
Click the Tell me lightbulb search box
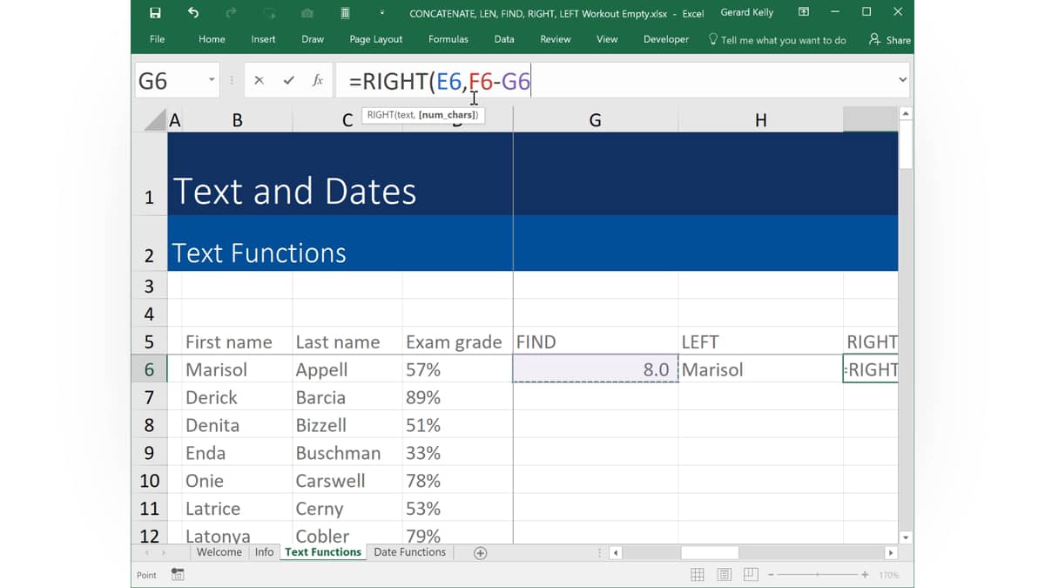tap(777, 39)
